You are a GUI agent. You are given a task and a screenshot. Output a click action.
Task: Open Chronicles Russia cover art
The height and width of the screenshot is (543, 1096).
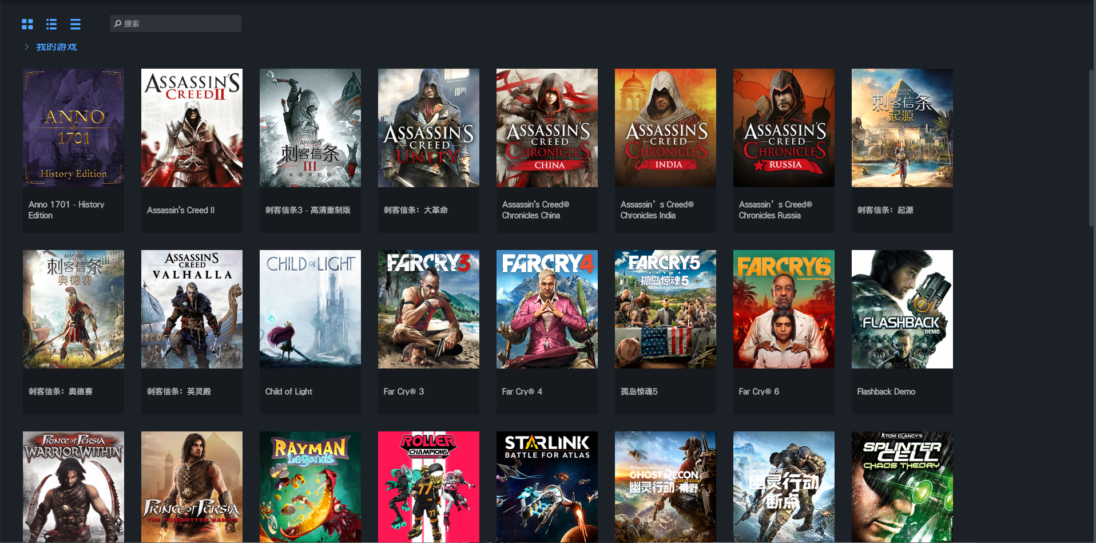pyautogui.click(x=784, y=128)
